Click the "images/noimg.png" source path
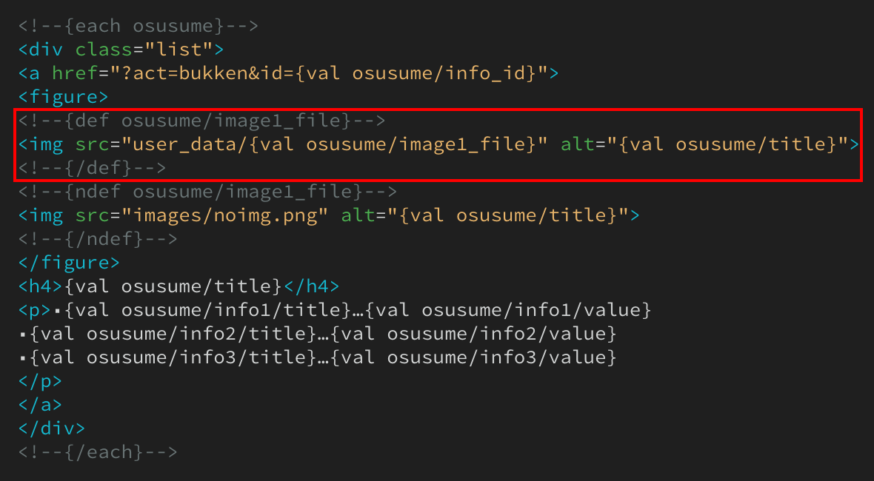This screenshot has height=481, width=874. click(225, 215)
